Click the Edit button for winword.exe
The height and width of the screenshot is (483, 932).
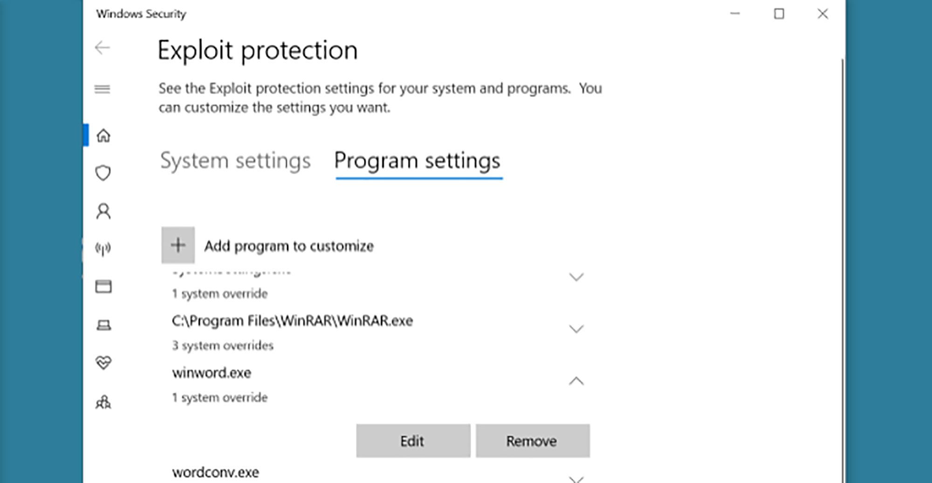click(413, 441)
